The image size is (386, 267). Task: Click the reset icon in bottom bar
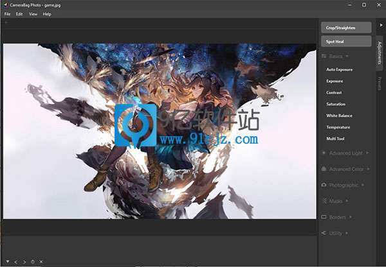coord(33,262)
